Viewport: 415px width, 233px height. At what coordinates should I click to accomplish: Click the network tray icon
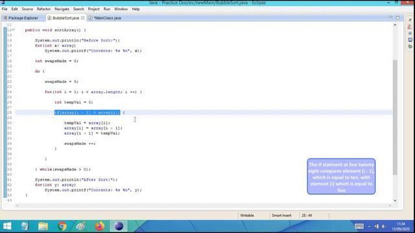point(376,226)
